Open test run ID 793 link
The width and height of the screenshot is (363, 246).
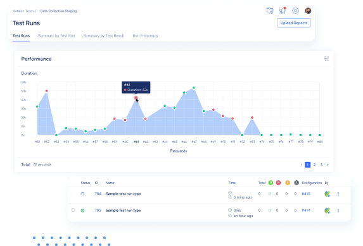point(98,211)
